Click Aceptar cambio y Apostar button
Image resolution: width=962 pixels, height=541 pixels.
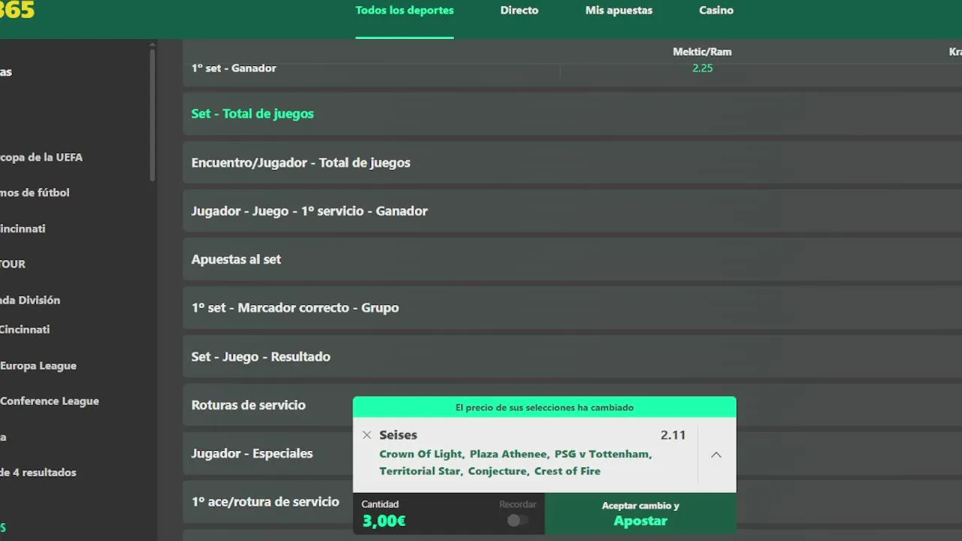pyautogui.click(x=640, y=514)
